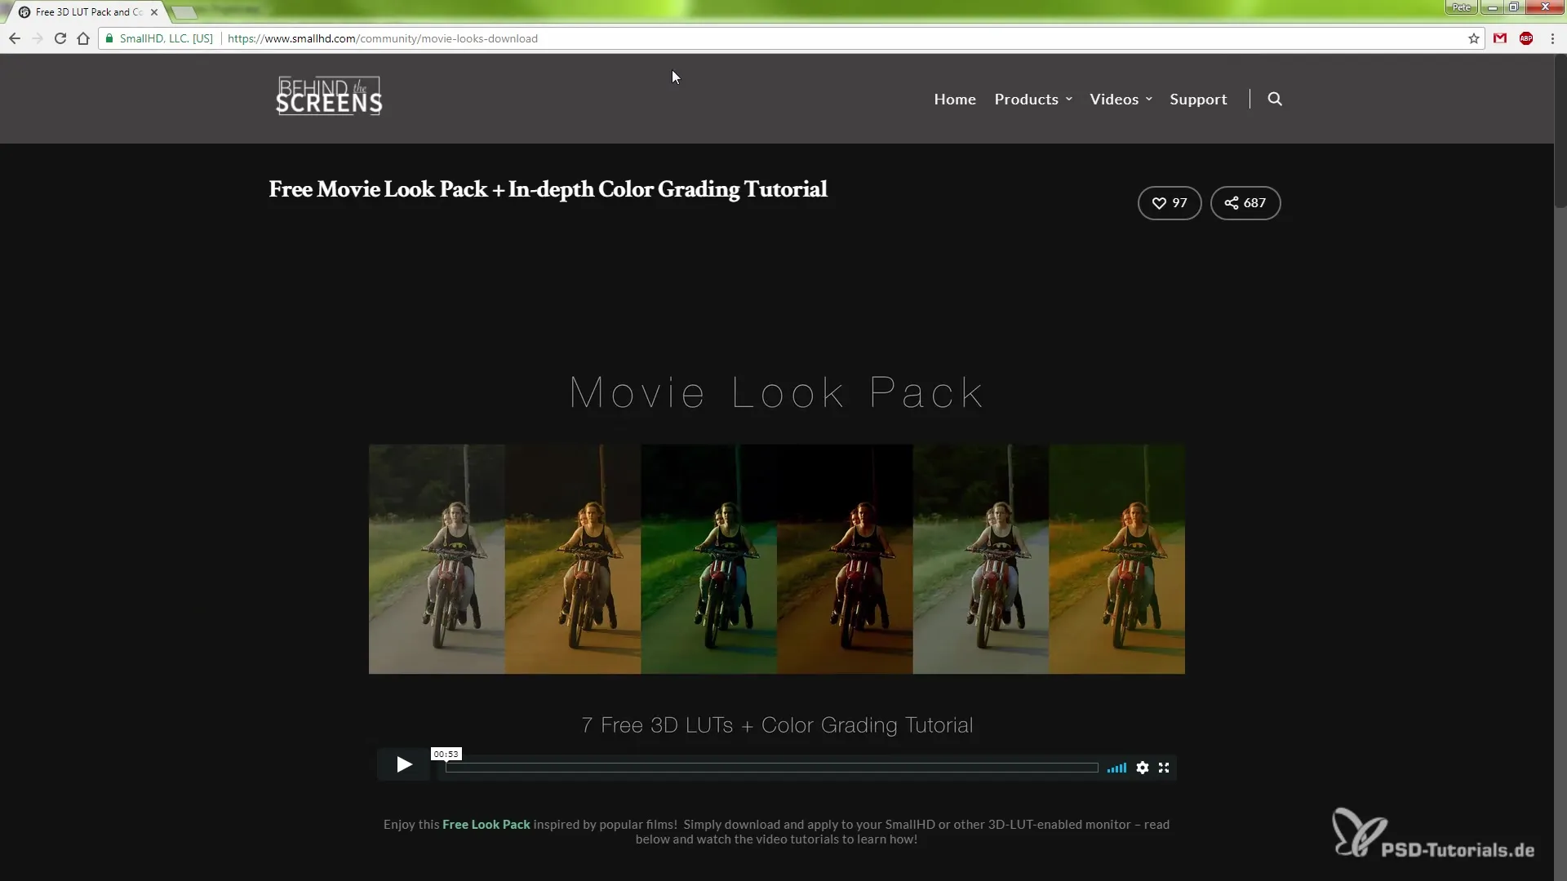Go back with the browser back arrow

click(15, 38)
